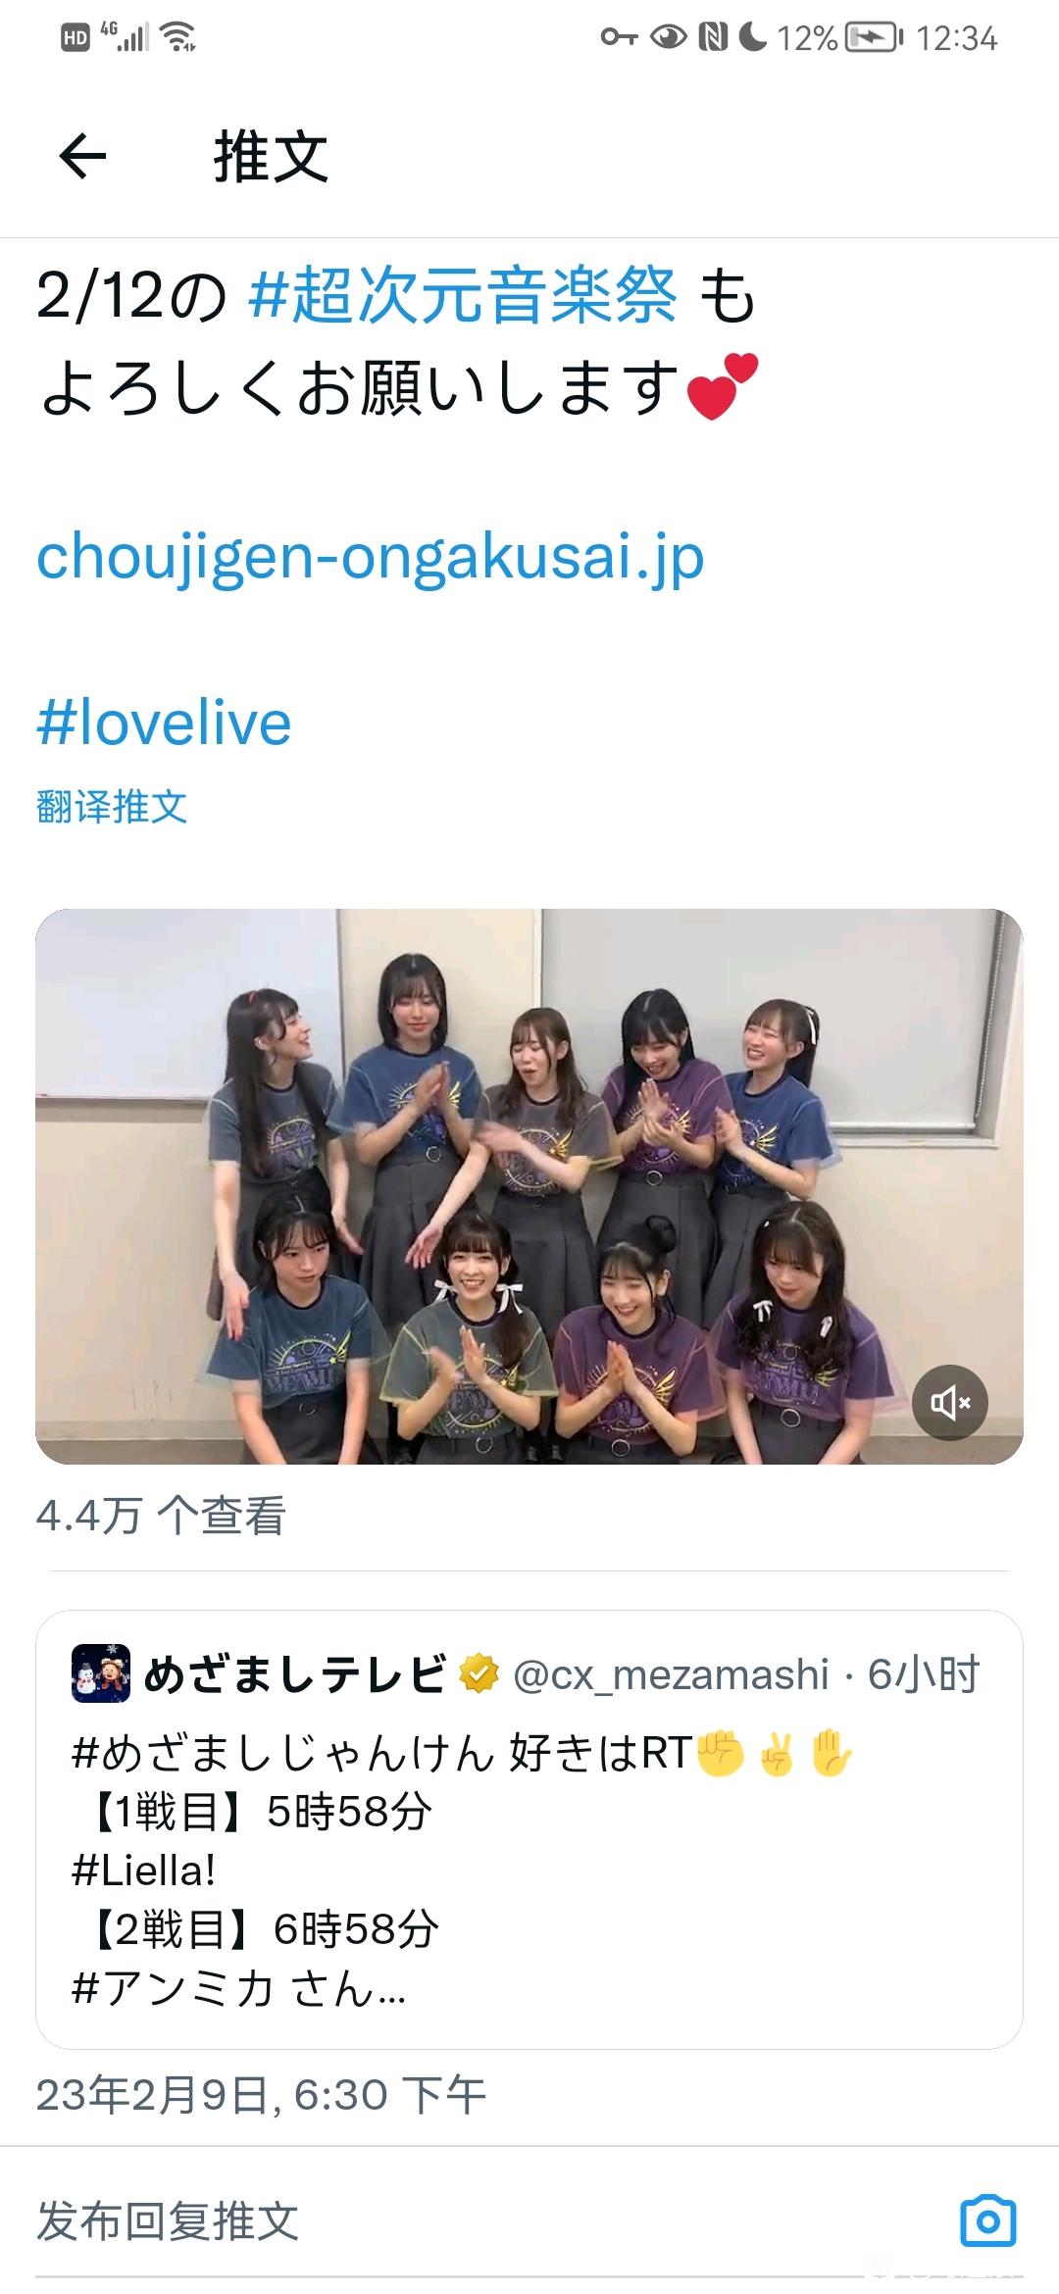Viewport: 1059px width, 2294px height.
Task: Tap 翻译推文 to translate tweet
Action: point(112,807)
